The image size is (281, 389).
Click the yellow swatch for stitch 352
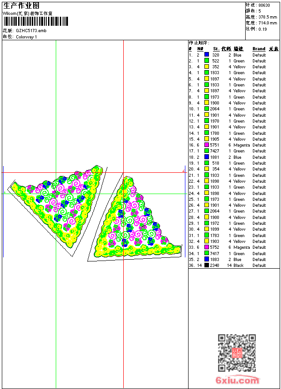207,67
